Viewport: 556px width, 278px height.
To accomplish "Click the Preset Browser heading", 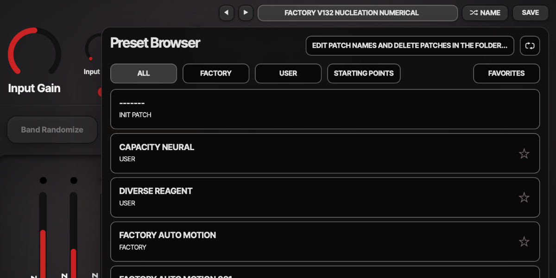I will tap(155, 43).
